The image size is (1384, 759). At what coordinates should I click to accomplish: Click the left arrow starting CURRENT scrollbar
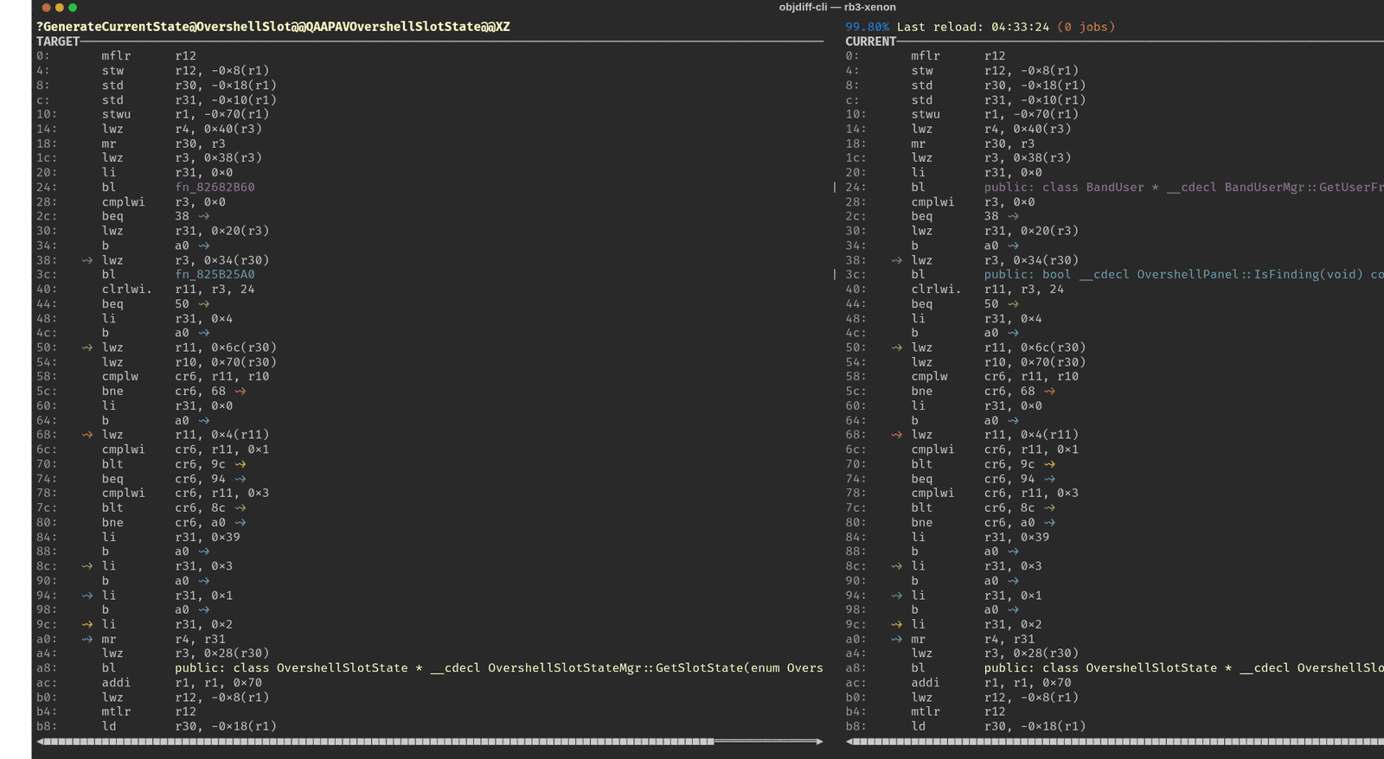(849, 741)
